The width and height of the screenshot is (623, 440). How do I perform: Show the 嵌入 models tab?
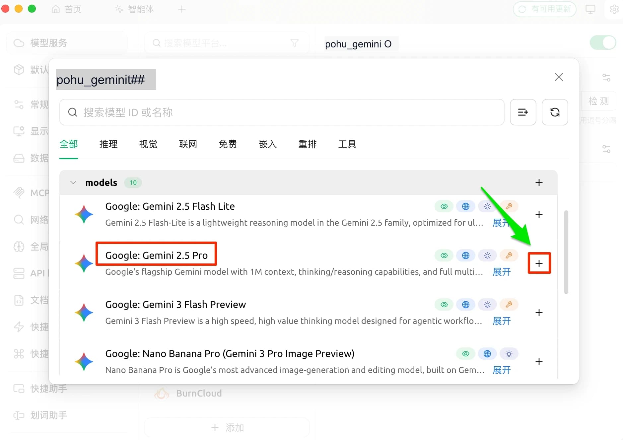268,144
